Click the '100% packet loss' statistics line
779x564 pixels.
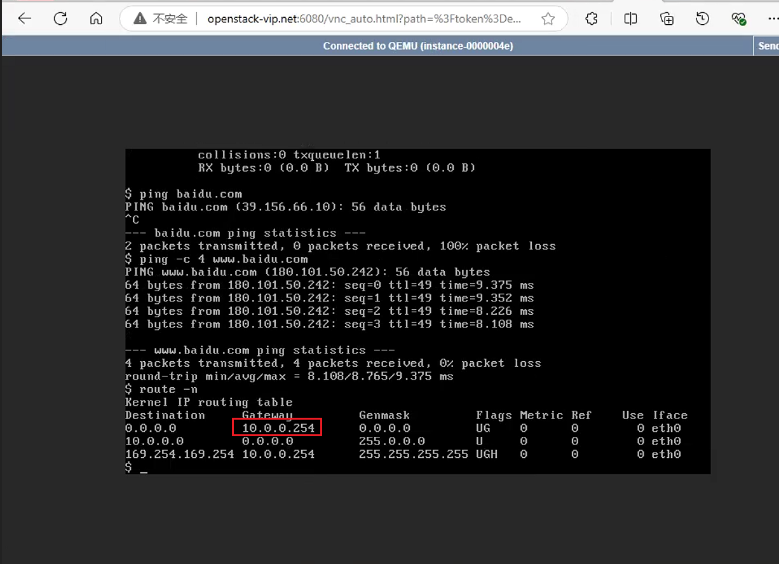[341, 246]
